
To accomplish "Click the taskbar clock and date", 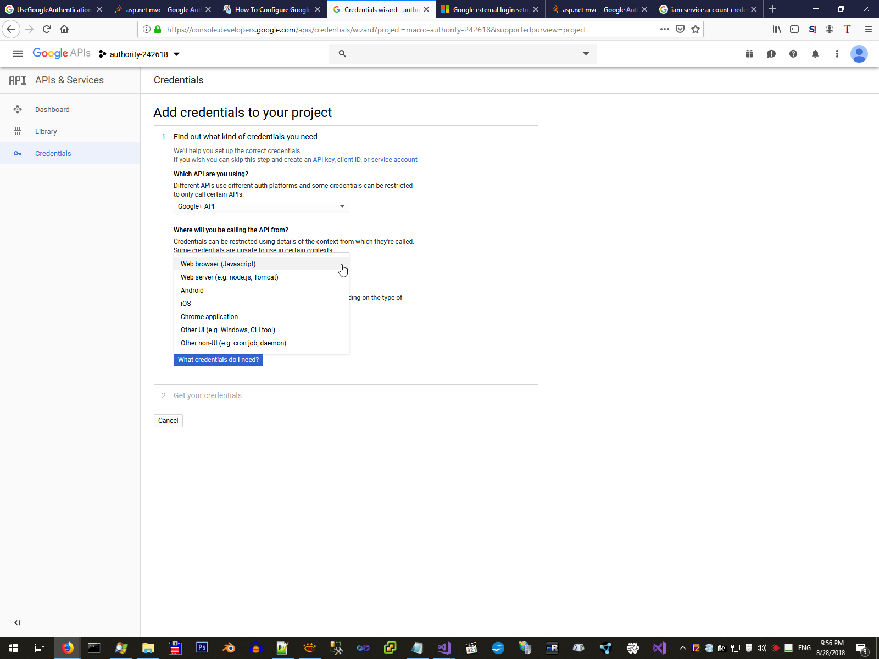I will tap(831, 648).
